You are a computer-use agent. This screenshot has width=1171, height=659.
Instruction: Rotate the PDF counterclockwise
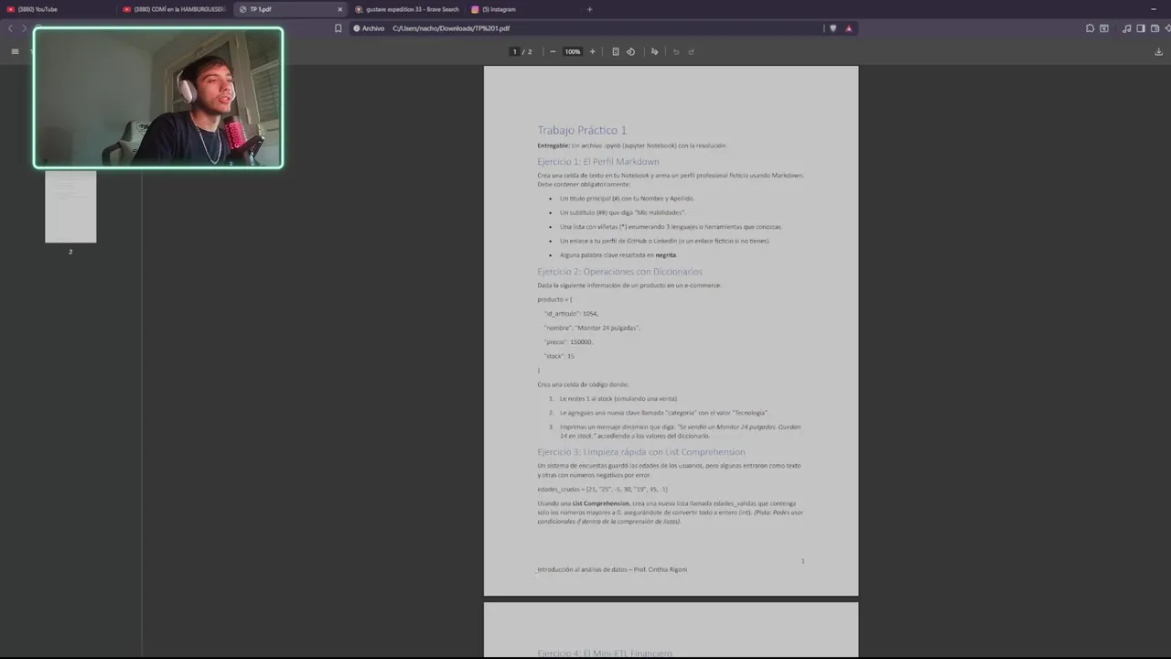(x=630, y=51)
